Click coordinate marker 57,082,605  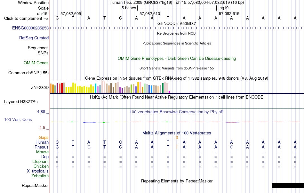[71, 13]
